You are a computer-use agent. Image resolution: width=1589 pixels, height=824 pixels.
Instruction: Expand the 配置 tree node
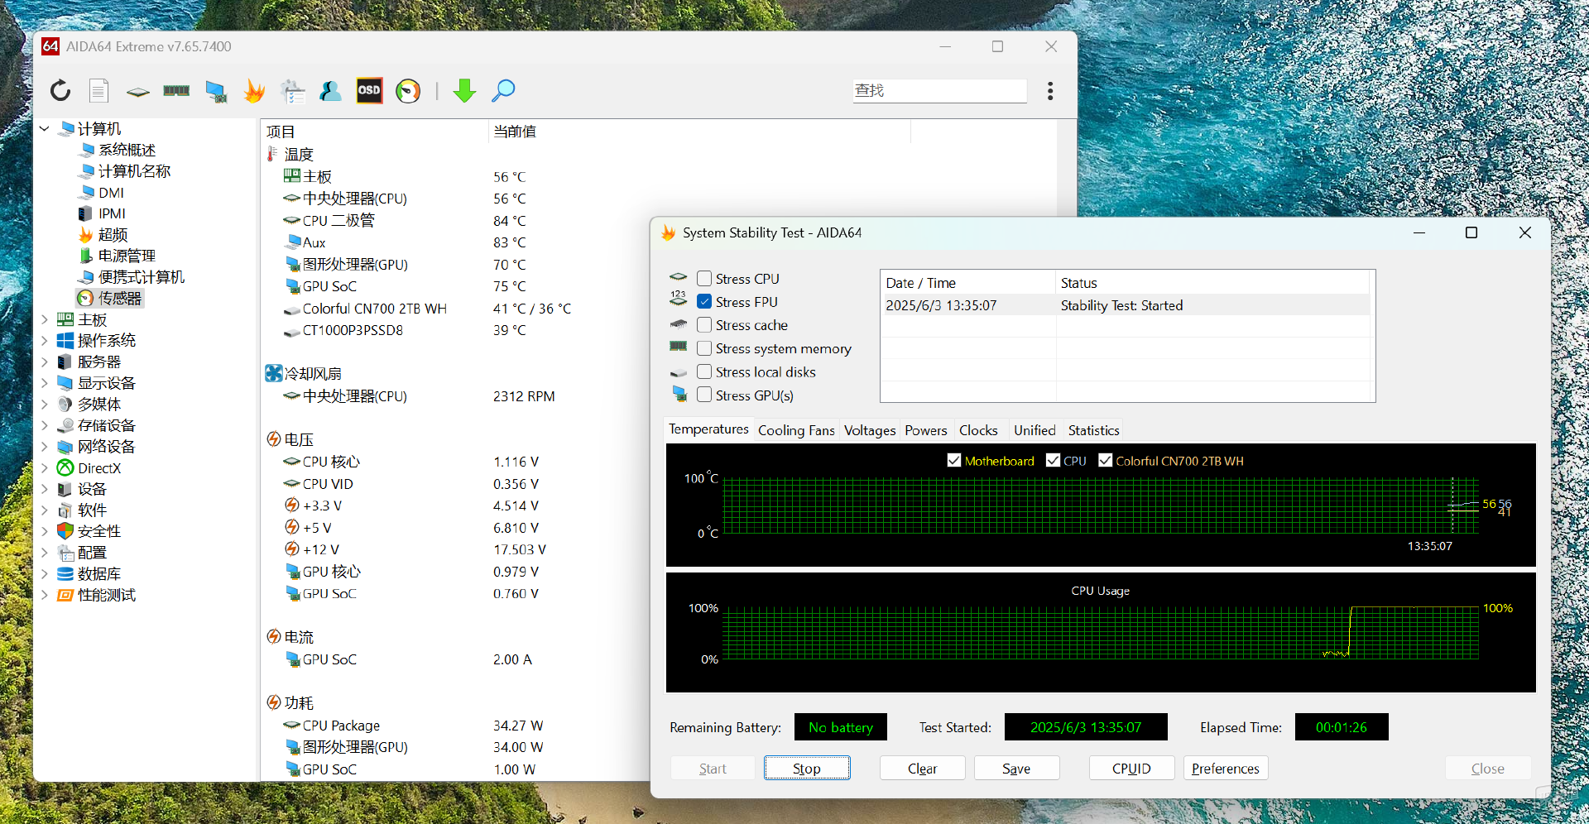(x=45, y=553)
